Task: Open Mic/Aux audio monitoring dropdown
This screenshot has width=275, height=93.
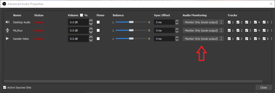Action: (203, 30)
